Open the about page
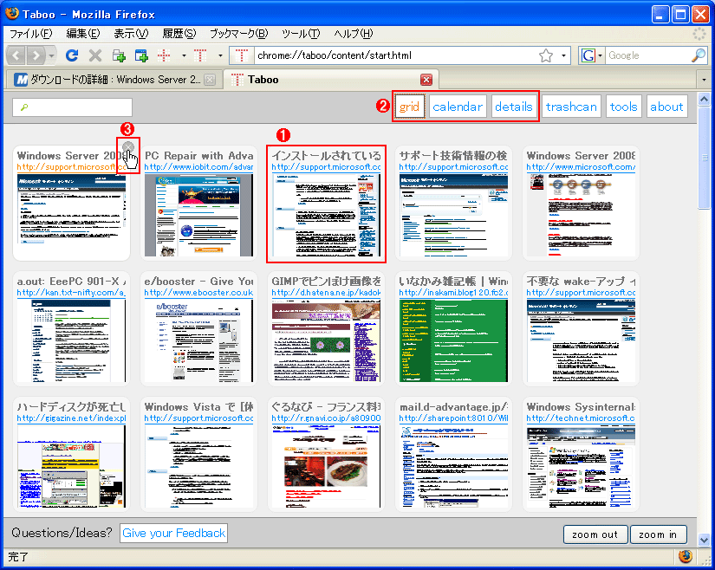The image size is (715, 570). pyautogui.click(x=666, y=107)
